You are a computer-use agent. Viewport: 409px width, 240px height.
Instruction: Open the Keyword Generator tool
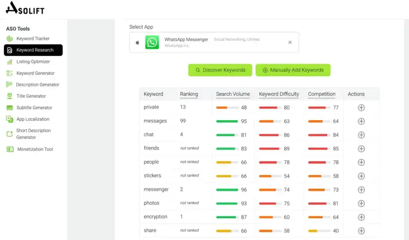click(35, 73)
